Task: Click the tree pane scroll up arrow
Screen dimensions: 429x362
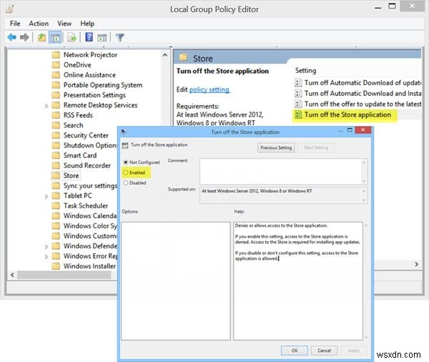Action: pos(165,55)
